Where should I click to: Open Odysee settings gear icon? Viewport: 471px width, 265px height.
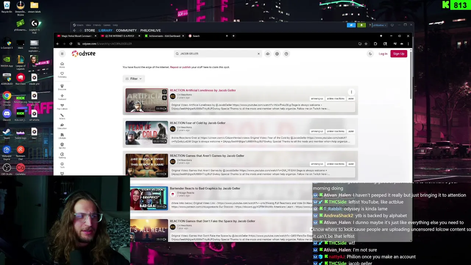[277, 54]
